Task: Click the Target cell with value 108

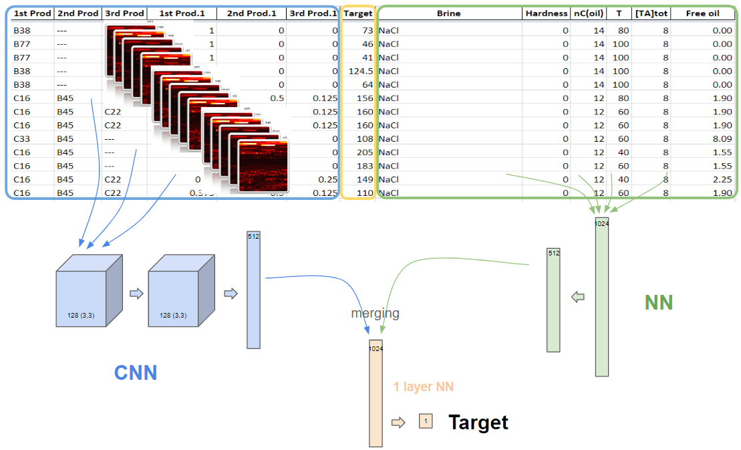Action: (x=357, y=138)
